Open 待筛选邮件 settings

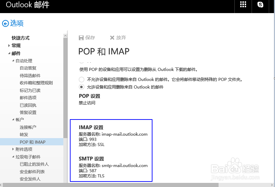(30, 76)
